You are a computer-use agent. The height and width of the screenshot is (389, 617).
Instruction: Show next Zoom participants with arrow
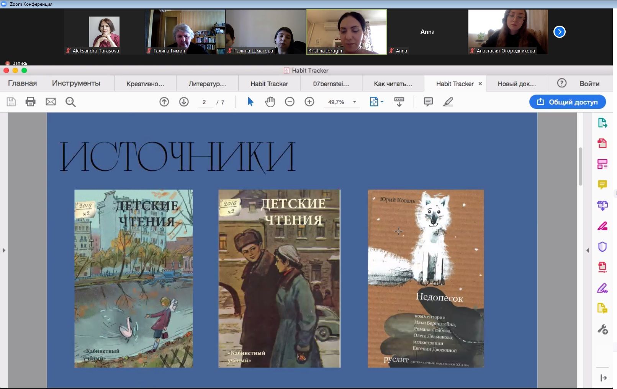559,32
